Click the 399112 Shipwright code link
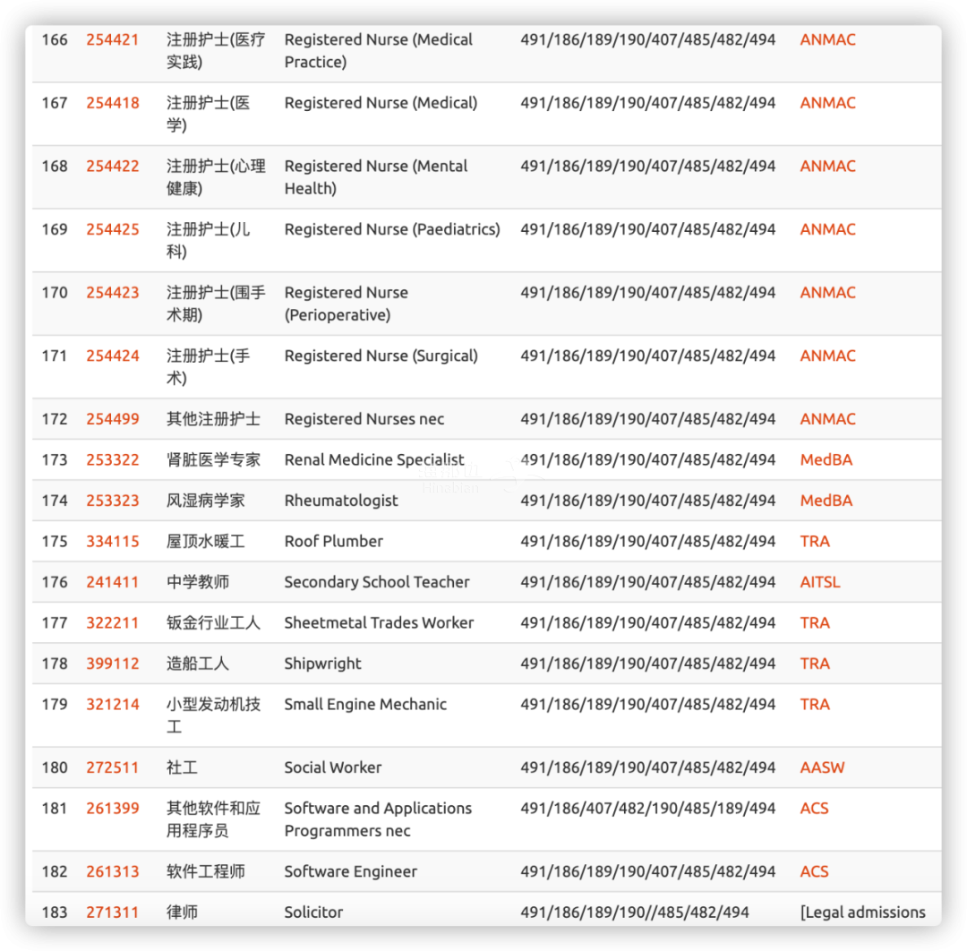 click(x=113, y=664)
